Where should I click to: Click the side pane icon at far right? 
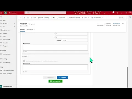tap(130, 17)
